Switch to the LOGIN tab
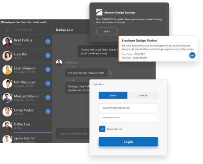 (113, 95)
